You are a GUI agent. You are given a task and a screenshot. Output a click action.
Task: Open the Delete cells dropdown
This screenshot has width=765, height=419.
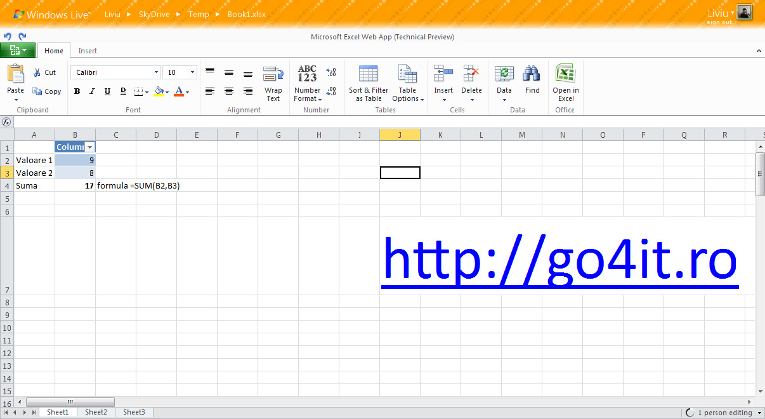[471, 83]
